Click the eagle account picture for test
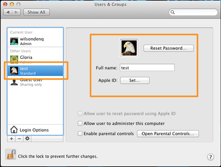This screenshot has height=167, width=221. click(x=129, y=48)
